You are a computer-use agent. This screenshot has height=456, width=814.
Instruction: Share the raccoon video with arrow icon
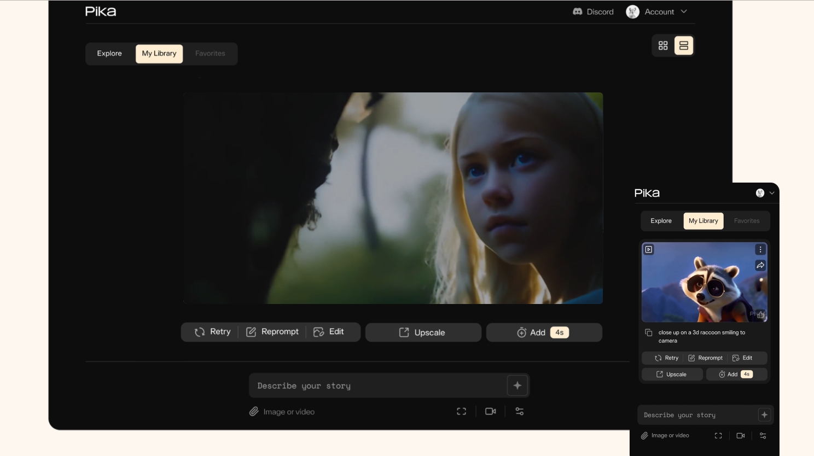(x=760, y=265)
